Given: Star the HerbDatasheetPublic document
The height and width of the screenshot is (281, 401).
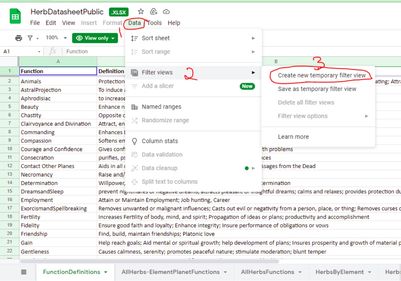Looking at the screenshot, I should click(x=141, y=12).
